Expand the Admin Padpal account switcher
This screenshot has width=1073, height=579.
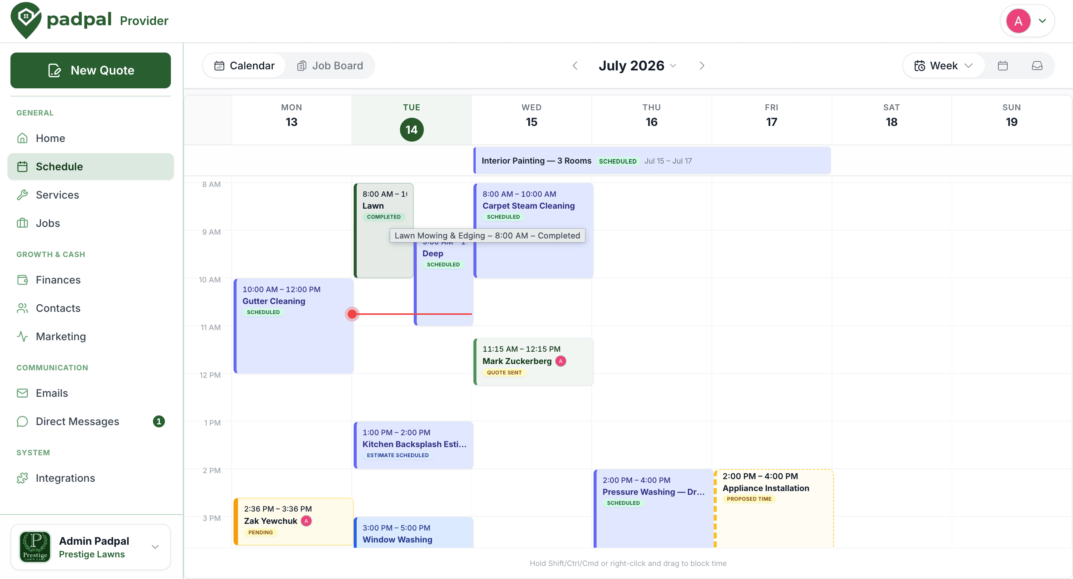[x=90, y=547]
